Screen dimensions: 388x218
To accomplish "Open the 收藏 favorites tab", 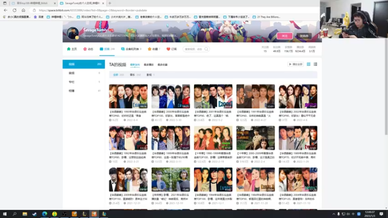I will pos(154,49).
